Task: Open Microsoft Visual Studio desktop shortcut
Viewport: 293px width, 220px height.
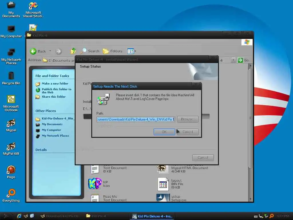Action: 33,9
